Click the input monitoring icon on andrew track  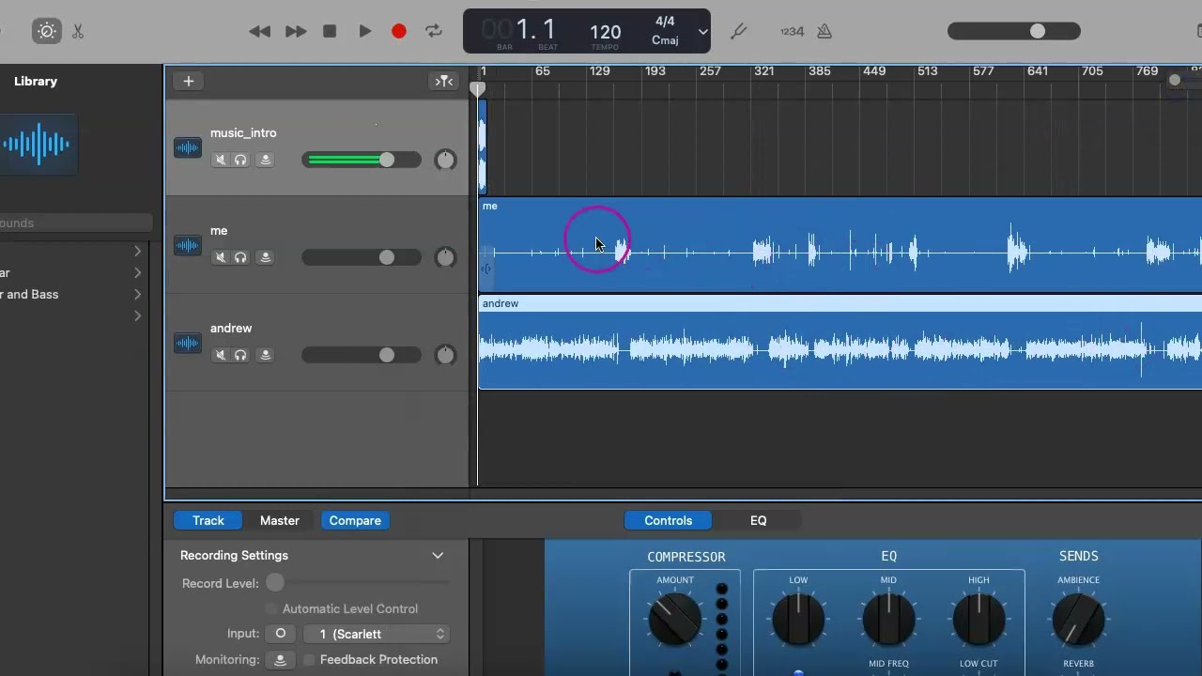265,355
